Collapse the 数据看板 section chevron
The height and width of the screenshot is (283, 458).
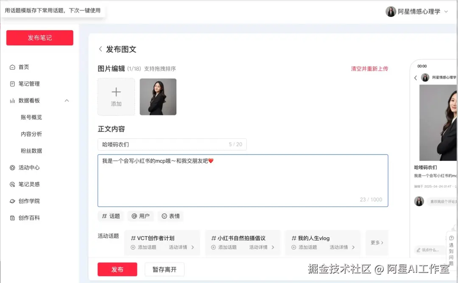[67, 101]
